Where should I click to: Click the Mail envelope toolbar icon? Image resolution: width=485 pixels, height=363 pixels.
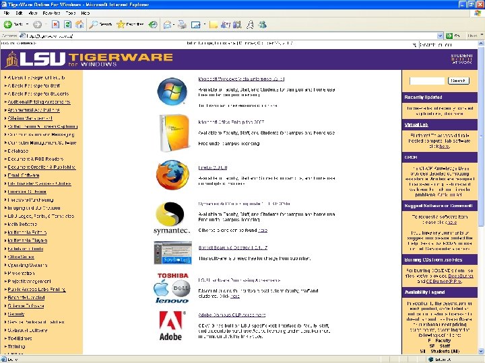[168, 24]
